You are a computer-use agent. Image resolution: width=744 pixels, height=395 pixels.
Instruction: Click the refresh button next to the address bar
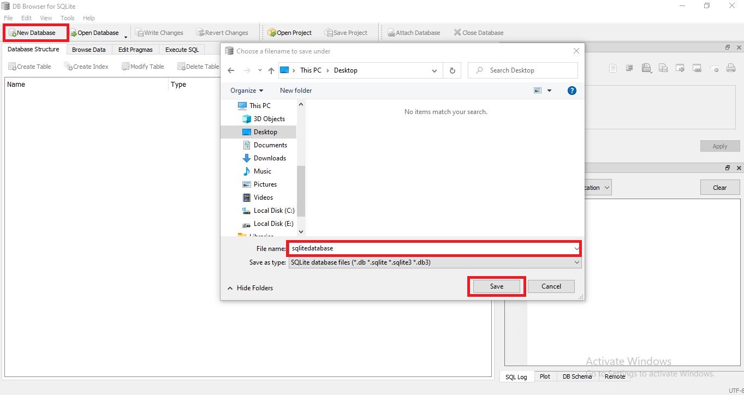(452, 70)
